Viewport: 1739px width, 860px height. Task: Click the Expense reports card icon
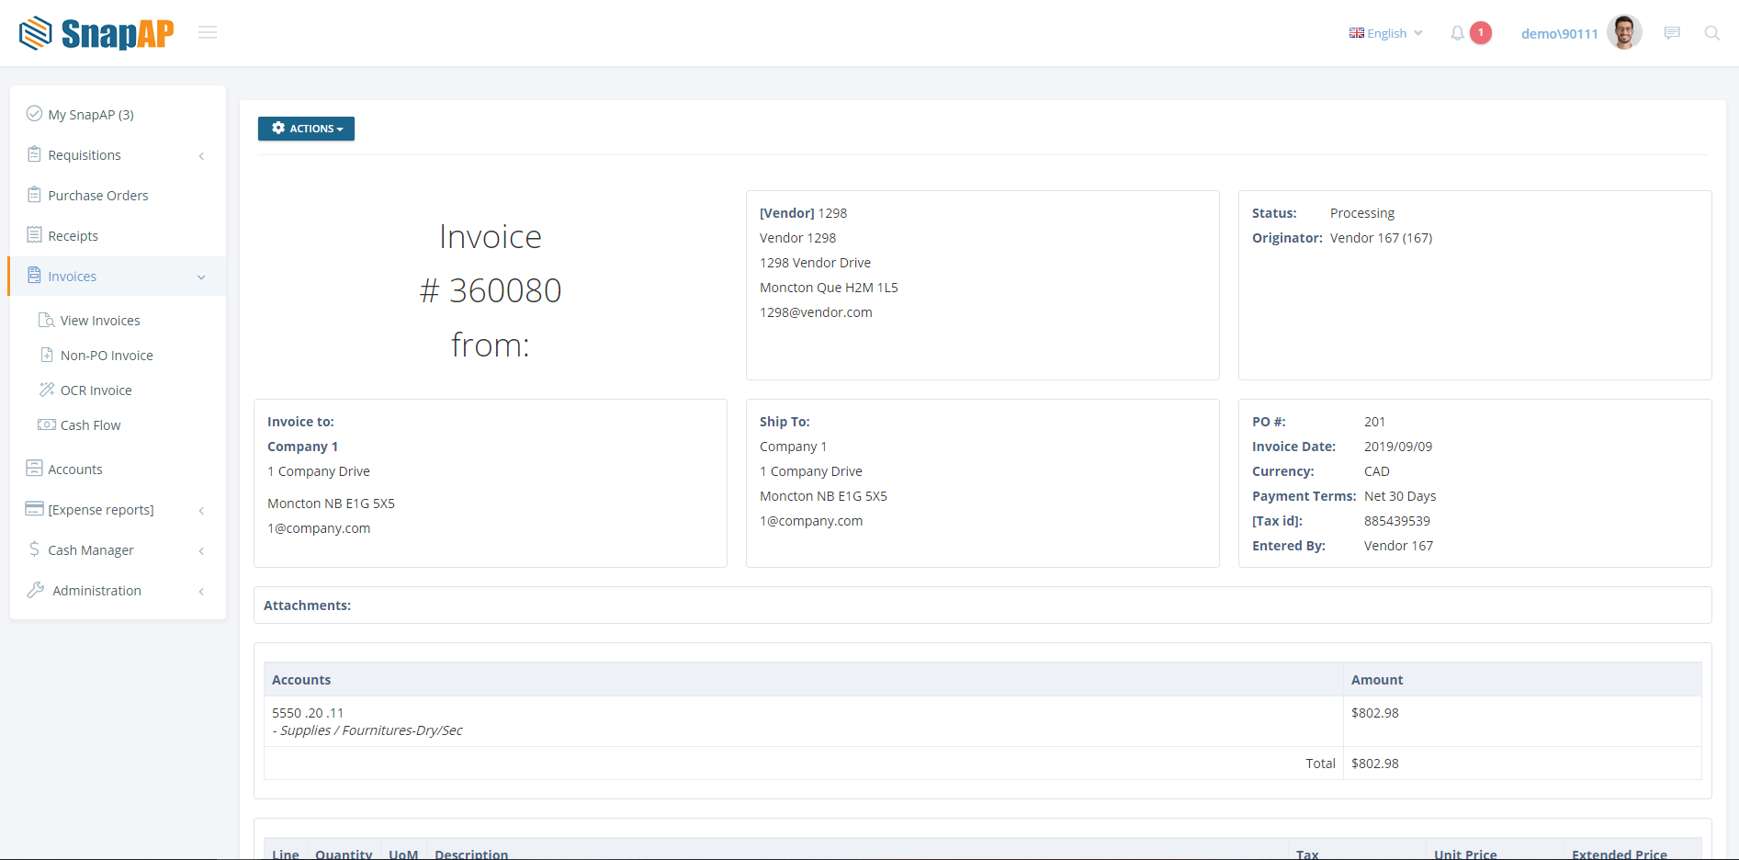click(34, 508)
